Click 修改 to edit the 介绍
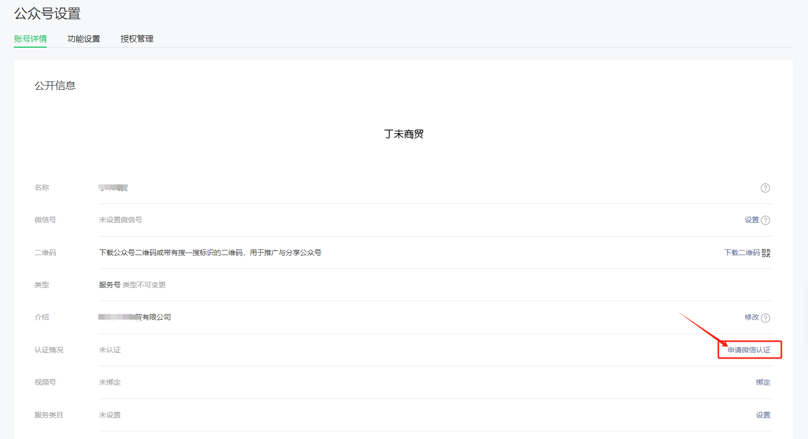808x439 pixels. 752,317
